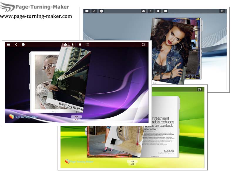Print the flipbook in gray-themed window
The width and height of the screenshot is (235, 176).
(x=144, y=11)
